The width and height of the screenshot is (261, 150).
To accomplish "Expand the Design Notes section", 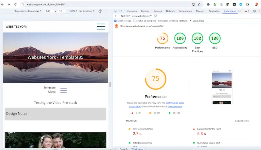I will click(x=55, y=114).
